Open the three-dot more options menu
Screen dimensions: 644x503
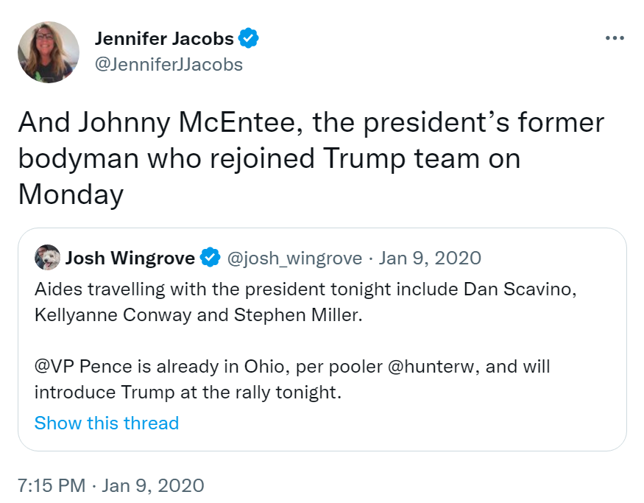[615, 38]
